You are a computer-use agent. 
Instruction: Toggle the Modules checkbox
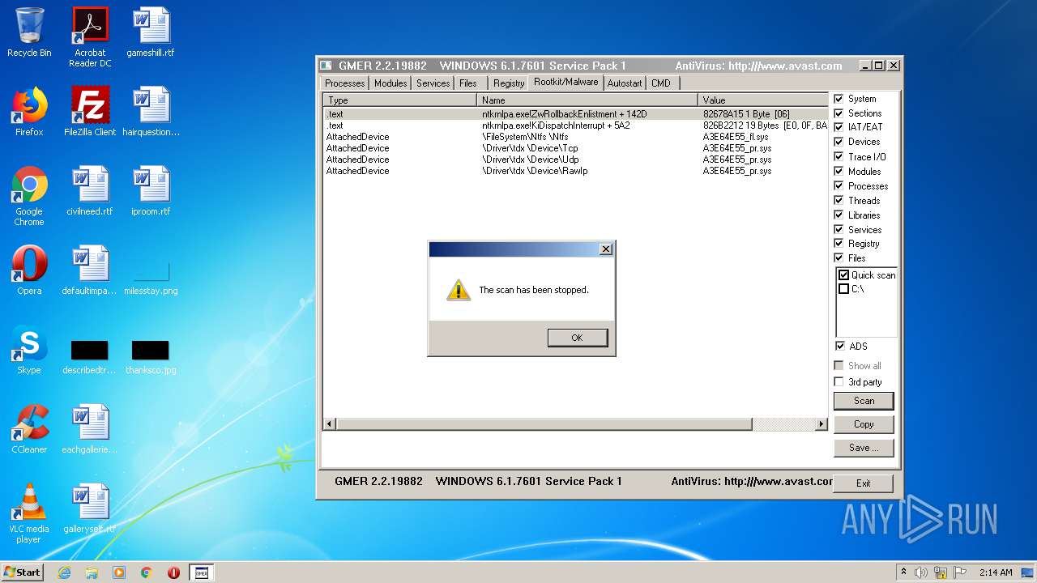click(x=839, y=172)
